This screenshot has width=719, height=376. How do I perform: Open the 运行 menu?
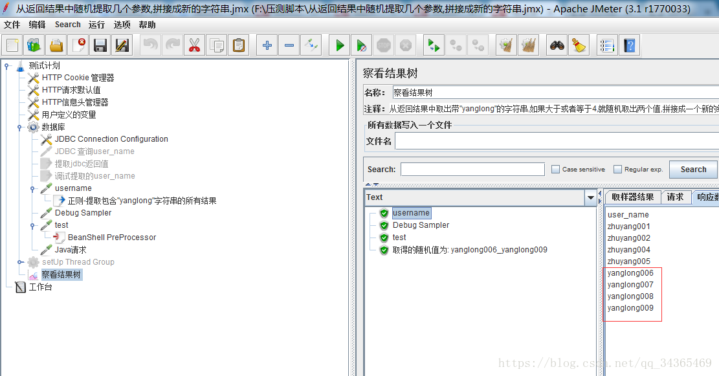click(x=96, y=25)
